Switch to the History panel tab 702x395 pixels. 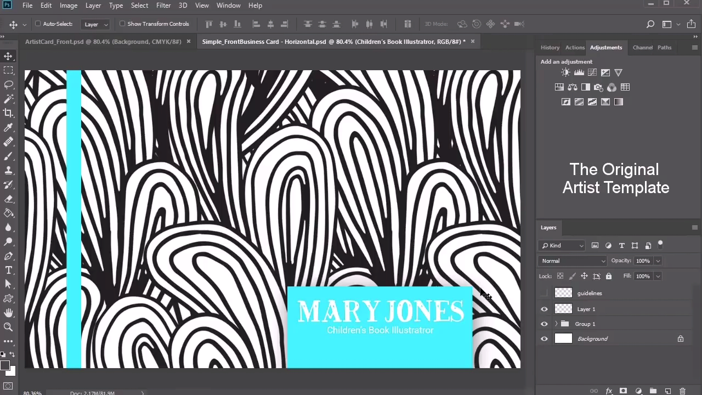550,48
